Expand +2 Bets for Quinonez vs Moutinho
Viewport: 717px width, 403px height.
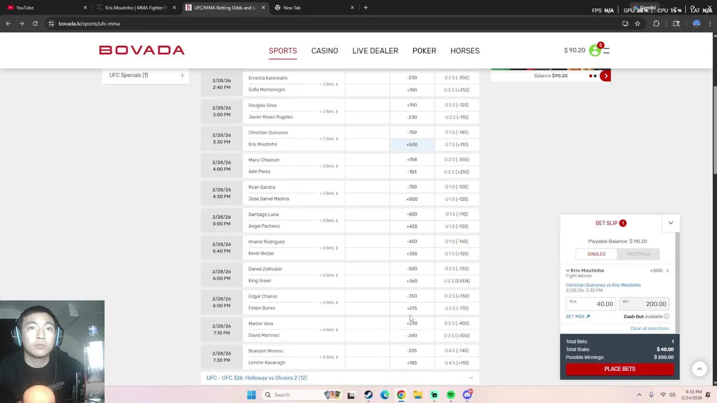(x=329, y=139)
